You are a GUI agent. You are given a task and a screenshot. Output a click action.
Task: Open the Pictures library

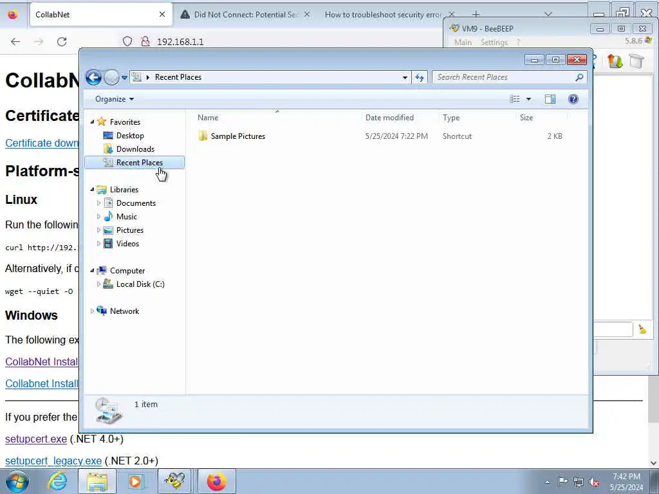[x=130, y=230]
